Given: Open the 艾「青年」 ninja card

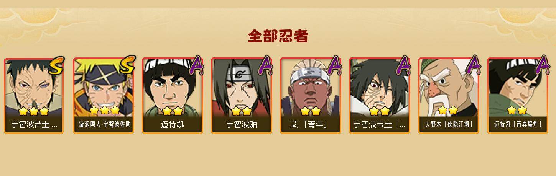Looking at the screenshot, I should click(310, 96).
